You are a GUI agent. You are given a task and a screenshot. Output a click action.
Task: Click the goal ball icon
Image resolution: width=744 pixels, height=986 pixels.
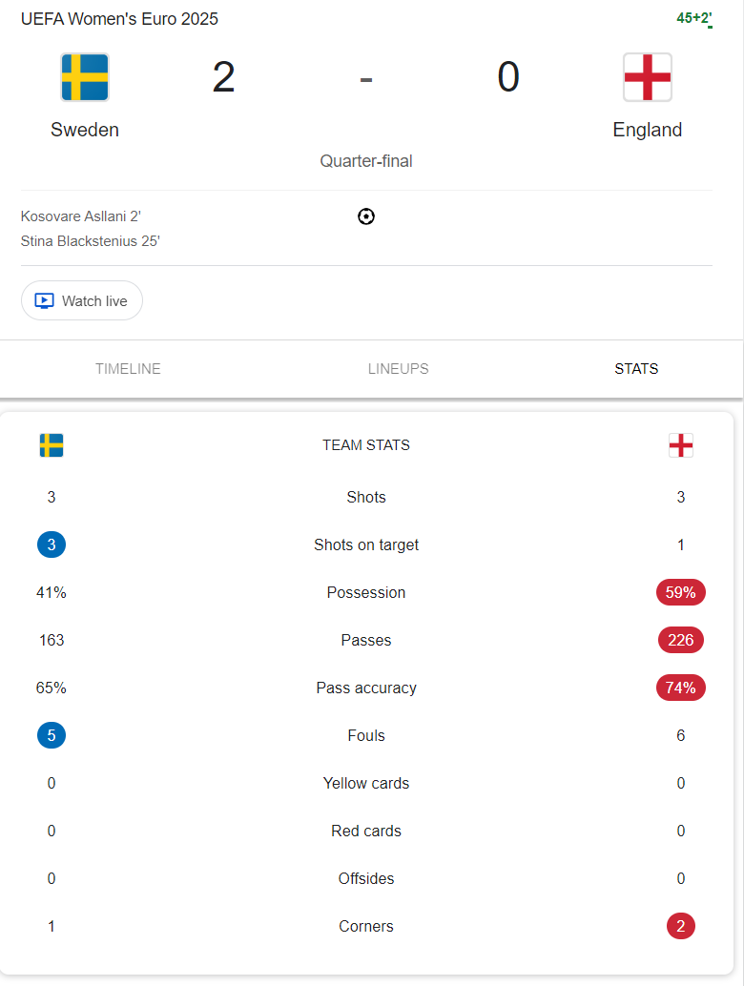pyautogui.click(x=366, y=216)
